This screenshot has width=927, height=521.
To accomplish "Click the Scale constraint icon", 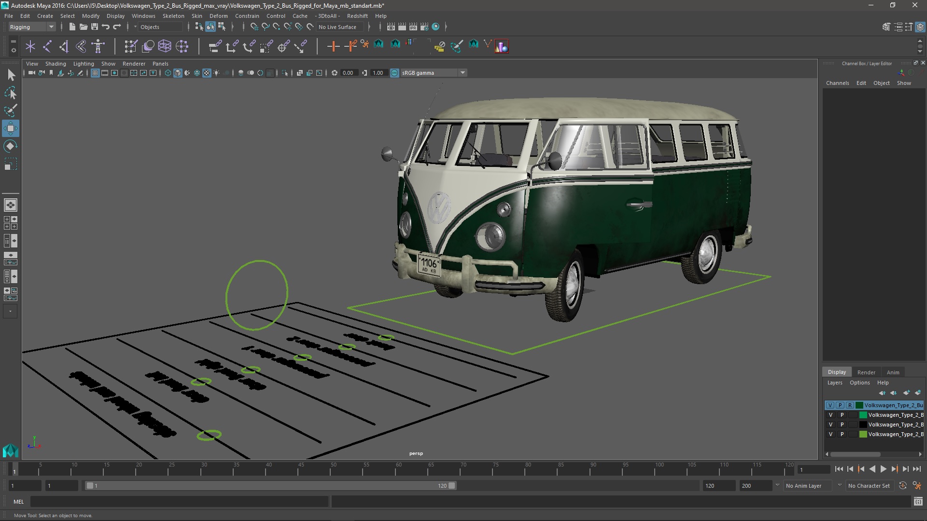I will coord(266,46).
